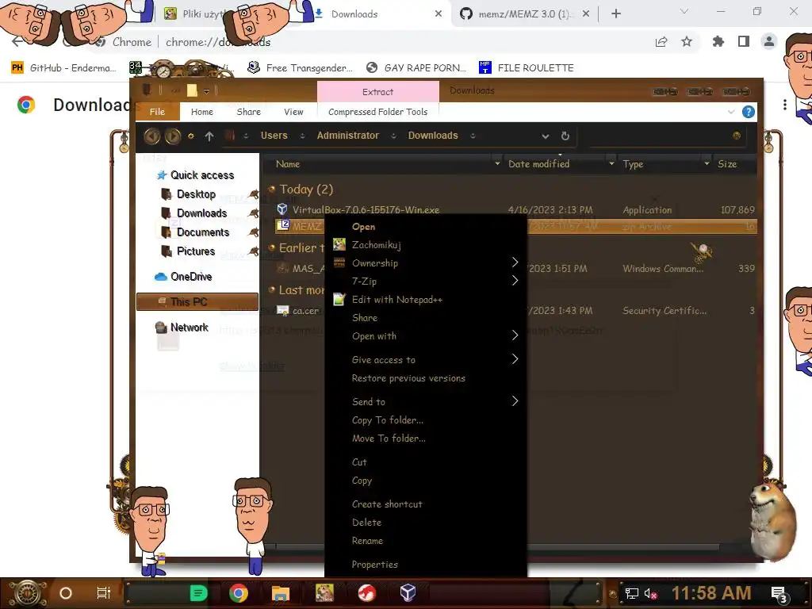This screenshot has height=609, width=812.
Task: Open the Extract contextual tab
Action: pos(378,92)
